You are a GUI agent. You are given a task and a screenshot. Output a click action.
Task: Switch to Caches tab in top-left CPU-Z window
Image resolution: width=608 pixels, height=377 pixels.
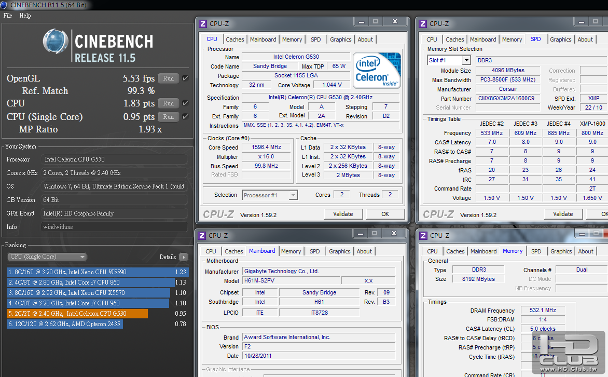point(235,39)
